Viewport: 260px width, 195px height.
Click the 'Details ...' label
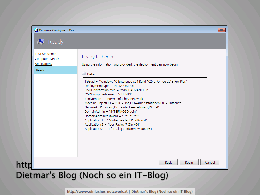click(x=93, y=74)
